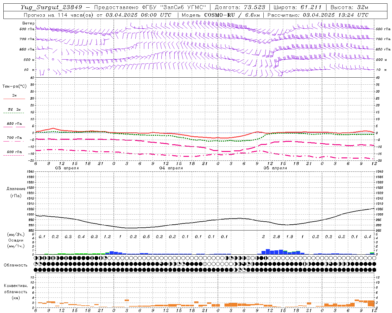This screenshot has height=313, width=392.
Task: Click the Высота: 32м header field
Action: 349,7
